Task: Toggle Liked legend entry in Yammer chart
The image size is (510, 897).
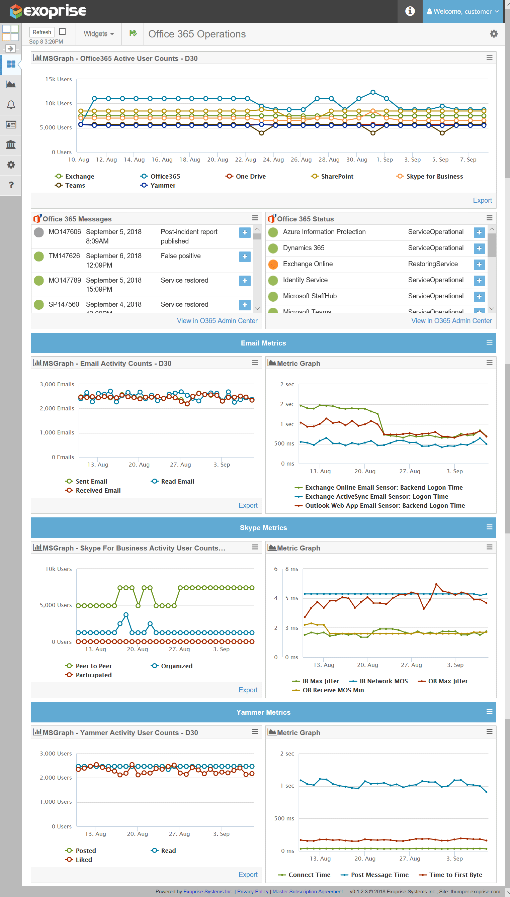Action: pyautogui.click(x=78, y=859)
